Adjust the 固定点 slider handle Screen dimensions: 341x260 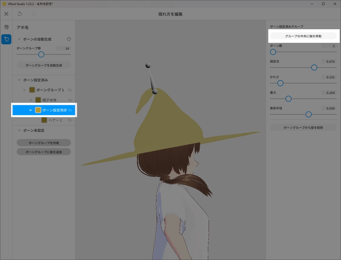click(x=314, y=67)
